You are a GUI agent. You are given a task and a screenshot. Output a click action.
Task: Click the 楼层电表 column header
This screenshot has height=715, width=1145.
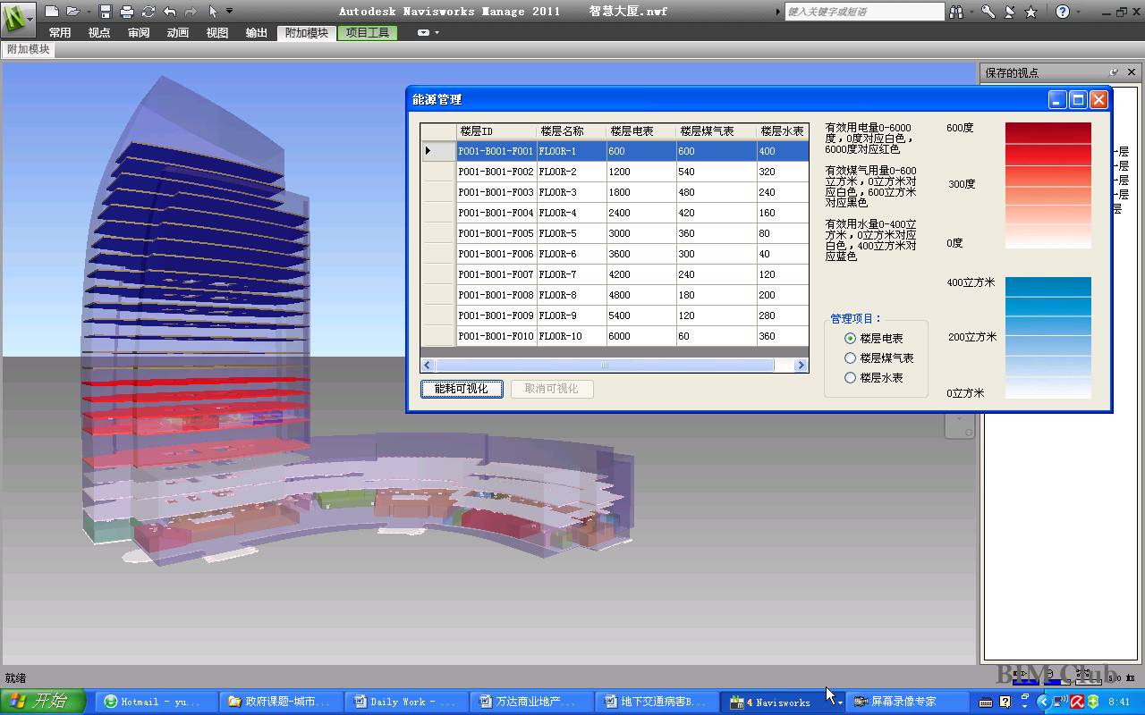point(641,131)
